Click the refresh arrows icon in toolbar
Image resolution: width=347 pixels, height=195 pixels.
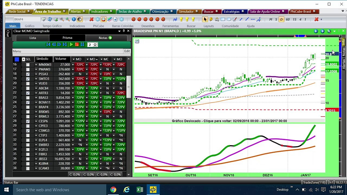(x=50, y=19)
